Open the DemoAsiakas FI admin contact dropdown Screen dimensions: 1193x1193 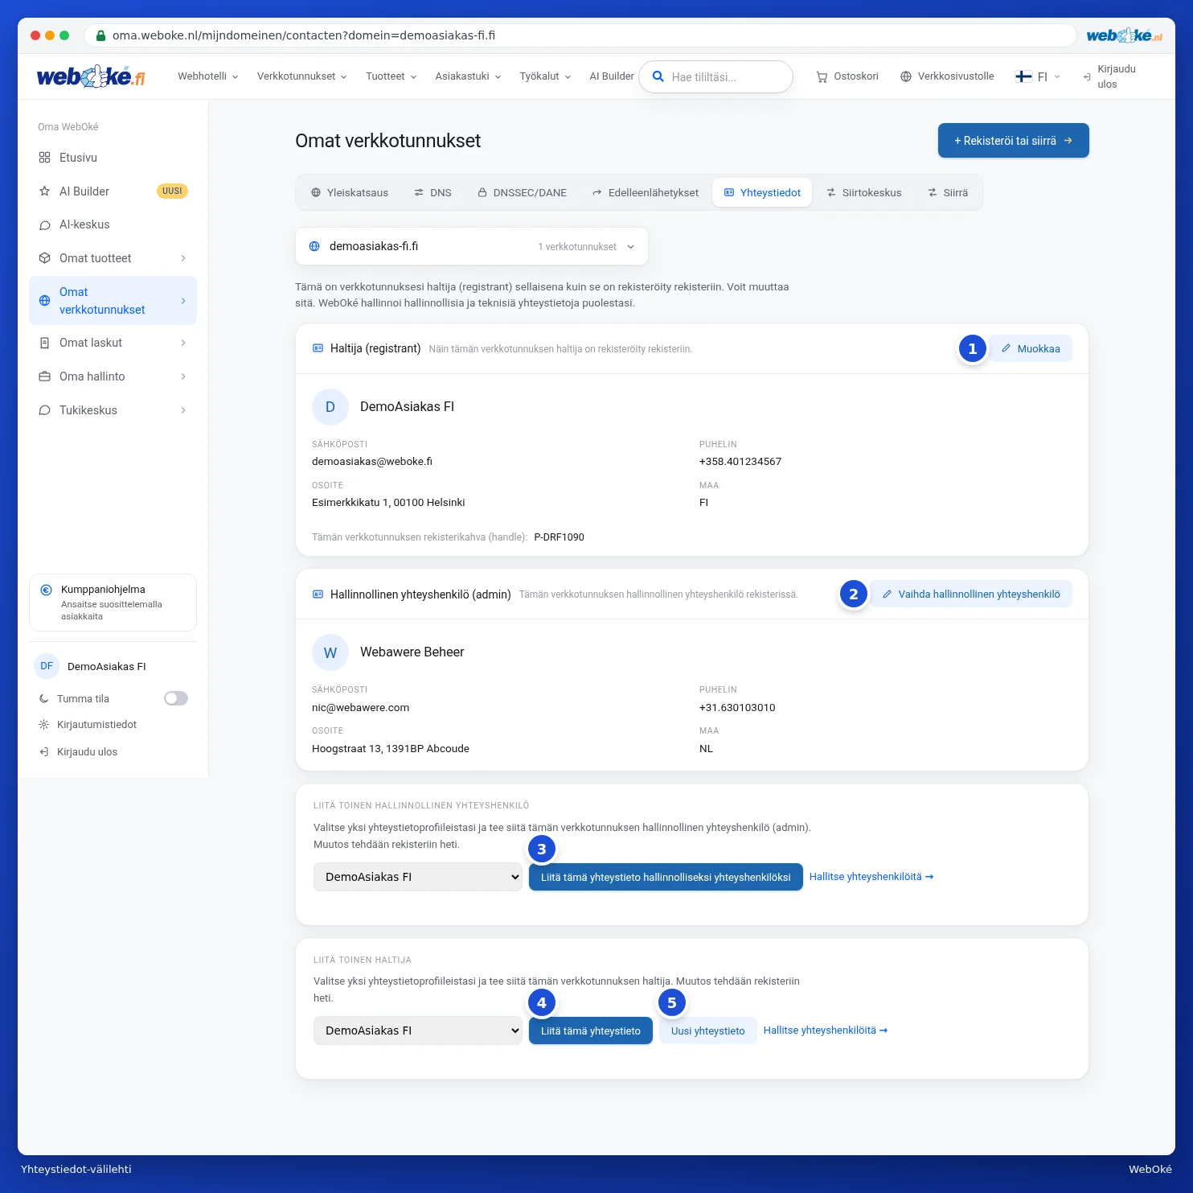pyautogui.click(x=418, y=877)
